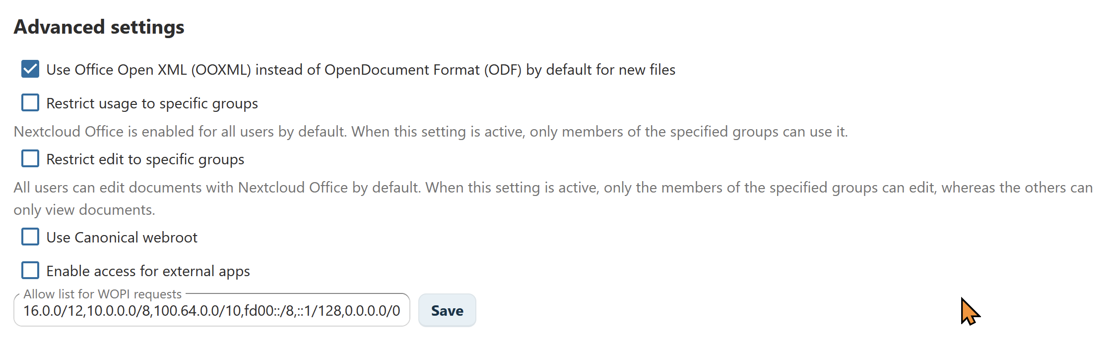Viewport: 1112px width, 337px height.
Task: Click the Advanced settings heading
Action: [x=99, y=27]
